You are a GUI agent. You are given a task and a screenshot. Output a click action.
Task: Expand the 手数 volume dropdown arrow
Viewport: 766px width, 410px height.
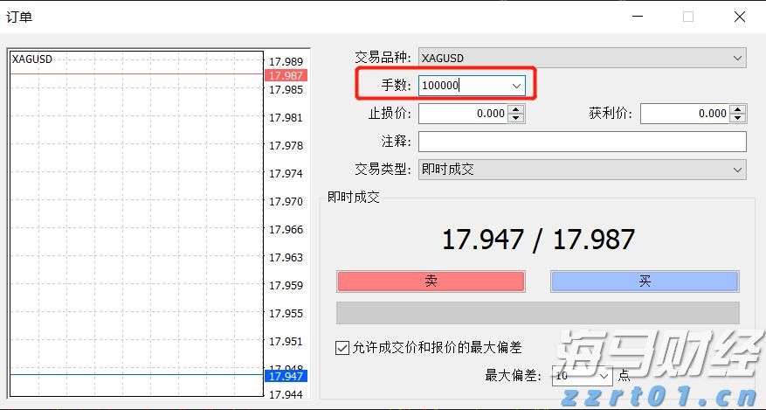[x=516, y=86]
